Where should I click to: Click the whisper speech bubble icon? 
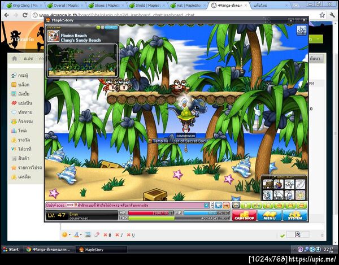pyautogui.click(x=219, y=205)
